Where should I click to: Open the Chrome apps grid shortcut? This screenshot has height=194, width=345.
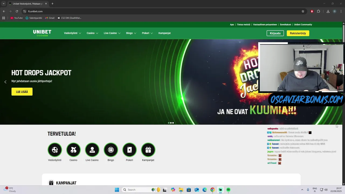pos(4,18)
